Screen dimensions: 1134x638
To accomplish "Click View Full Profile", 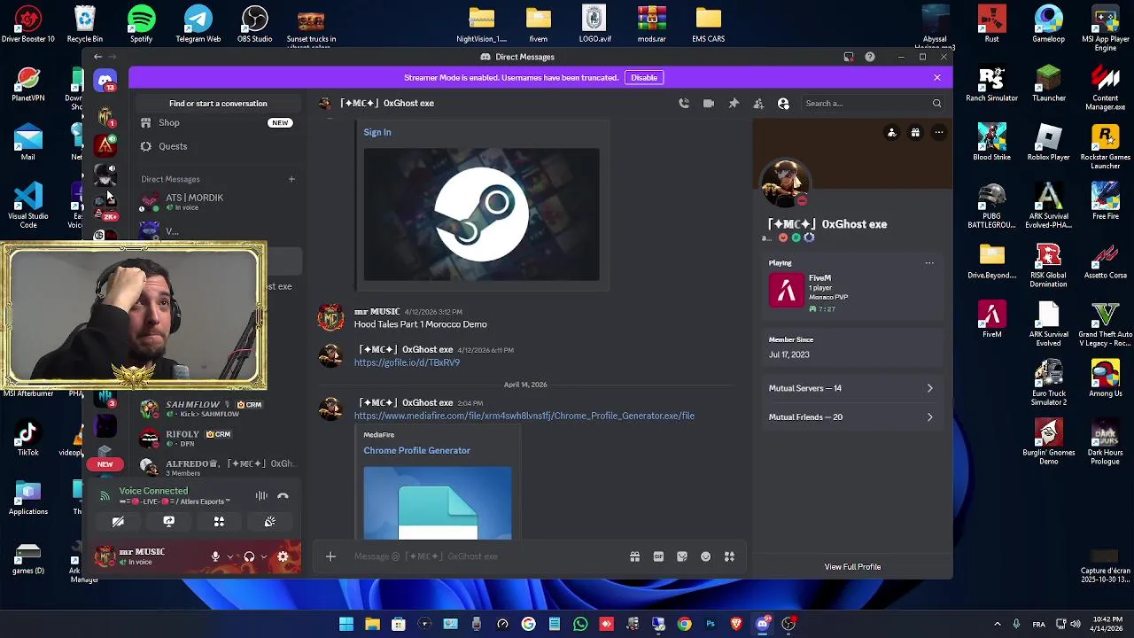I will tap(852, 567).
